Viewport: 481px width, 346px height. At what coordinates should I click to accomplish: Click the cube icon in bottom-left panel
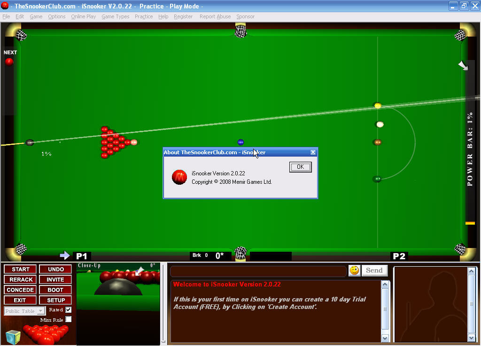[13, 337]
